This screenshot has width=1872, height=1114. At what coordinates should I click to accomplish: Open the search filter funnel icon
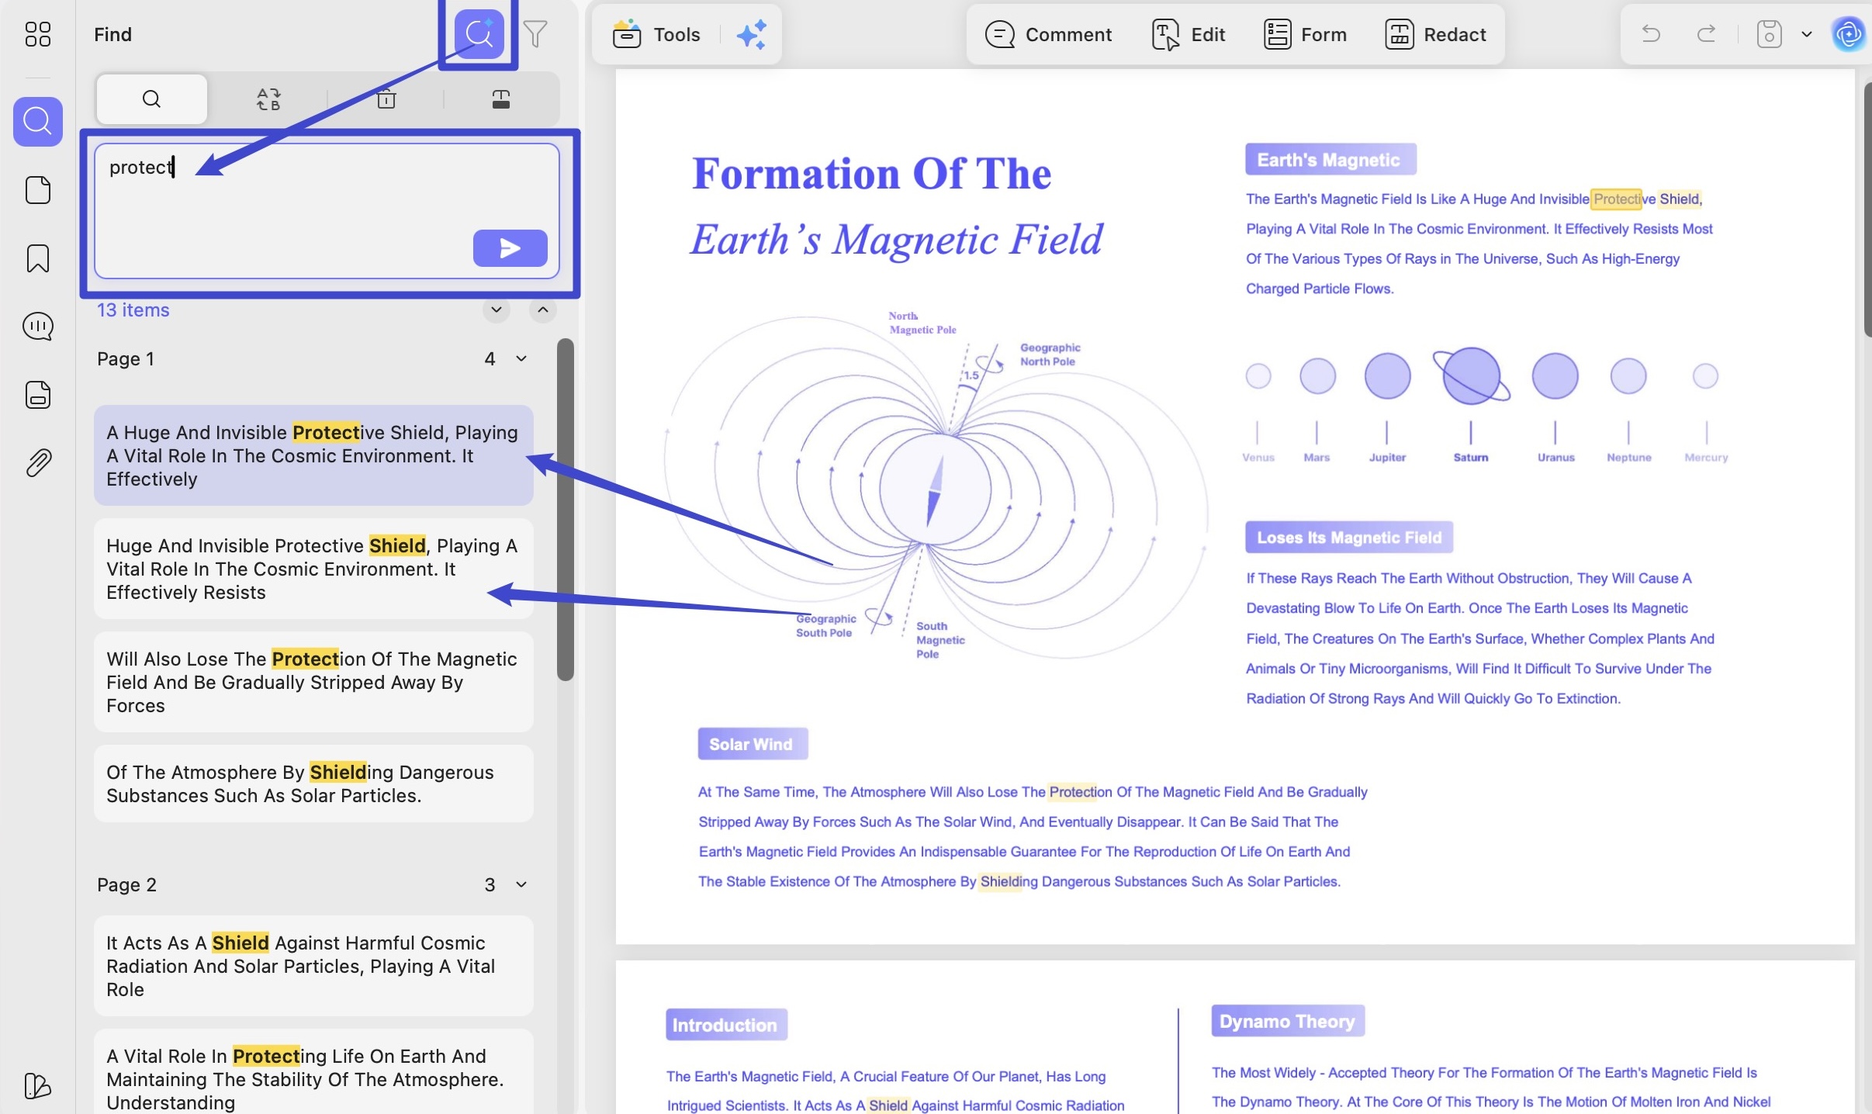coord(535,34)
